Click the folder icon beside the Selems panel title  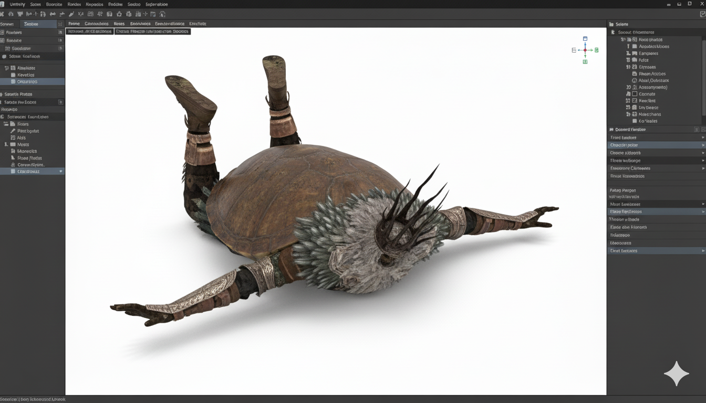tap(611, 24)
